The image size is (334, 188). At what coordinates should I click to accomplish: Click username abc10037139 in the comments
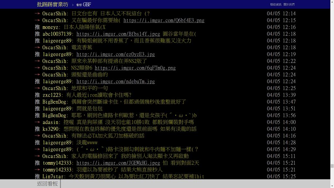pos(57,34)
